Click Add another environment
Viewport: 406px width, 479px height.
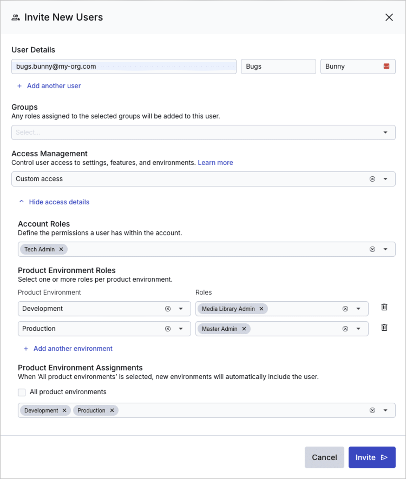72,348
